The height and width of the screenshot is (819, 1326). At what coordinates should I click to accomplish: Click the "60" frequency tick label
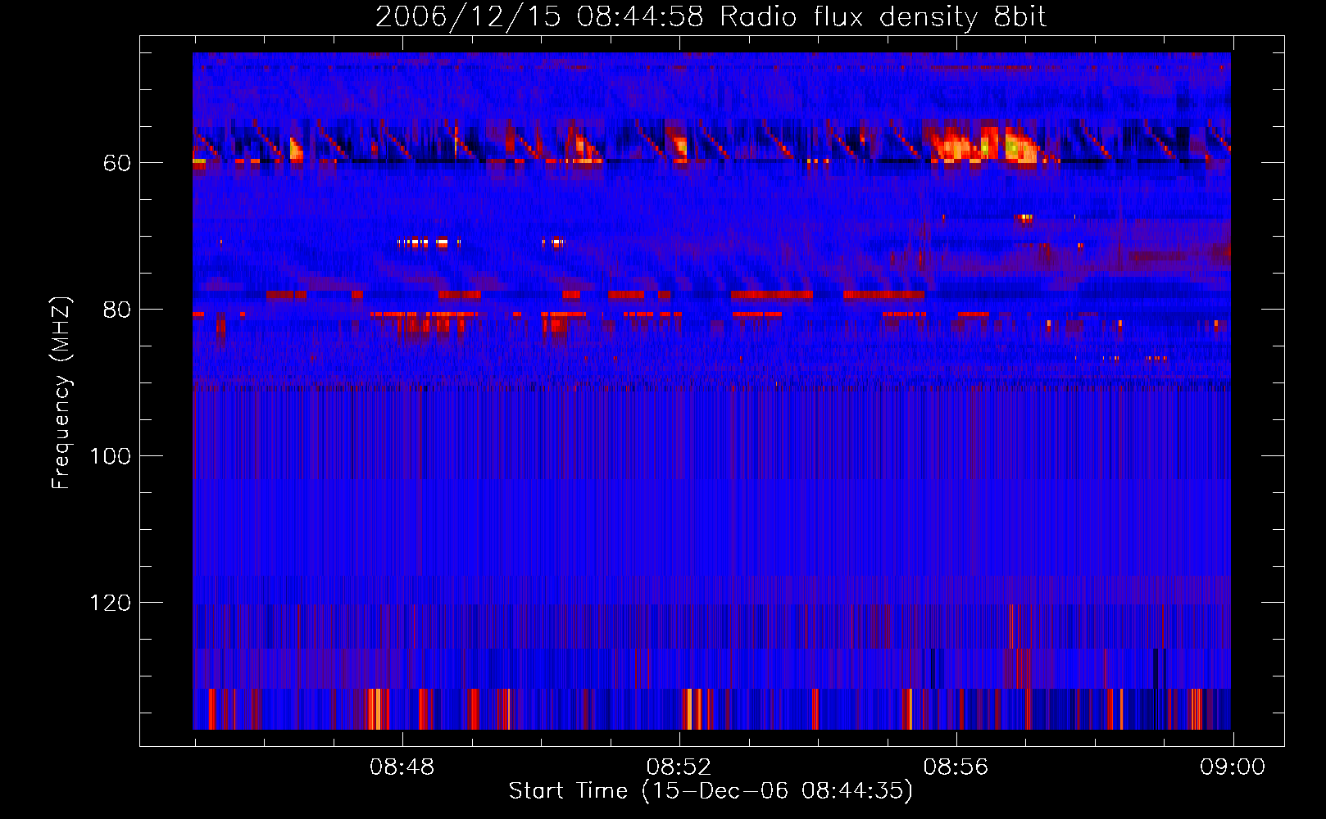pos(117,163)
